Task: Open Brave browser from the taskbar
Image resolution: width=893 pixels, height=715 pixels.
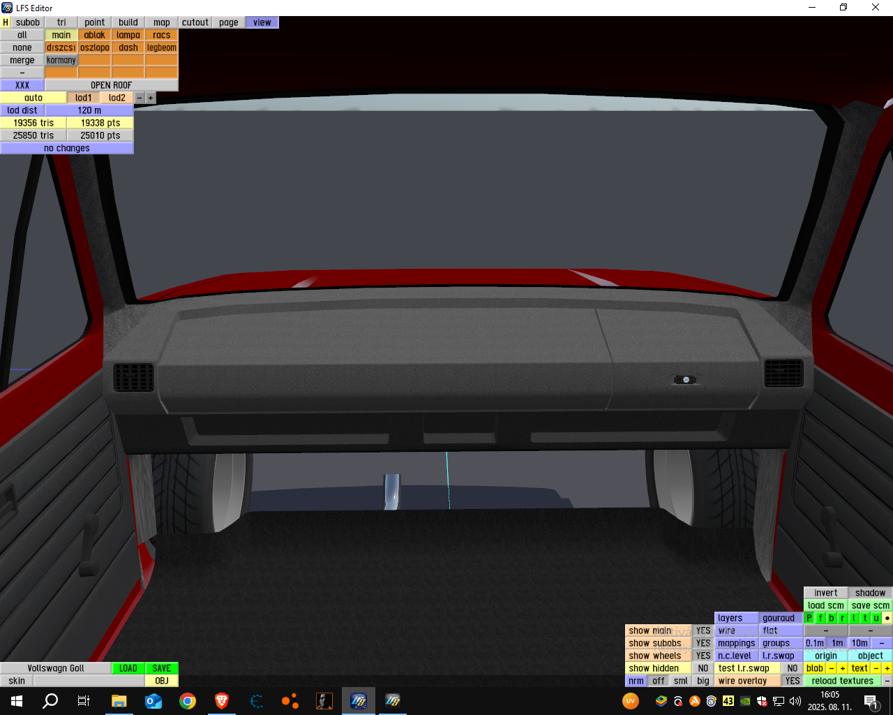Action: tap(222, 701)
